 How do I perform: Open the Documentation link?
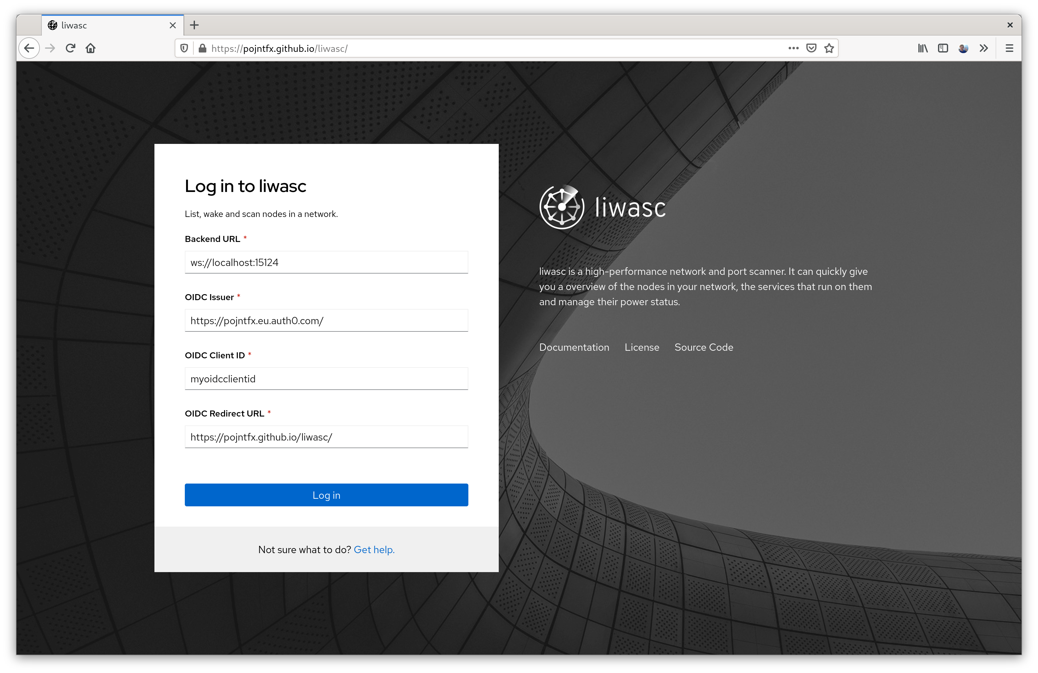[574, 347]
